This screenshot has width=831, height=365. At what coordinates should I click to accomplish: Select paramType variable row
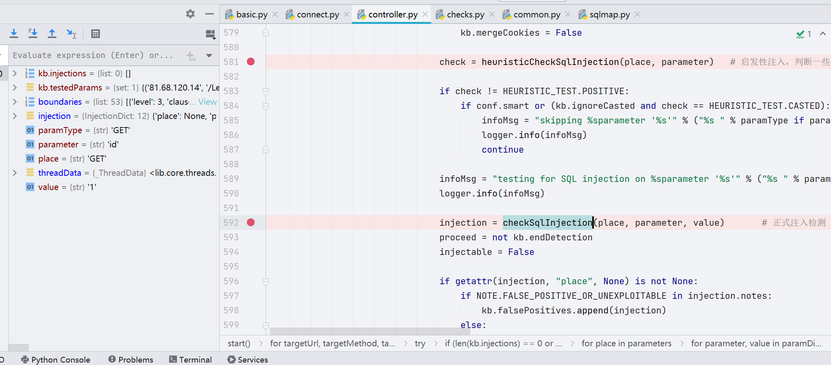(114, 130)
